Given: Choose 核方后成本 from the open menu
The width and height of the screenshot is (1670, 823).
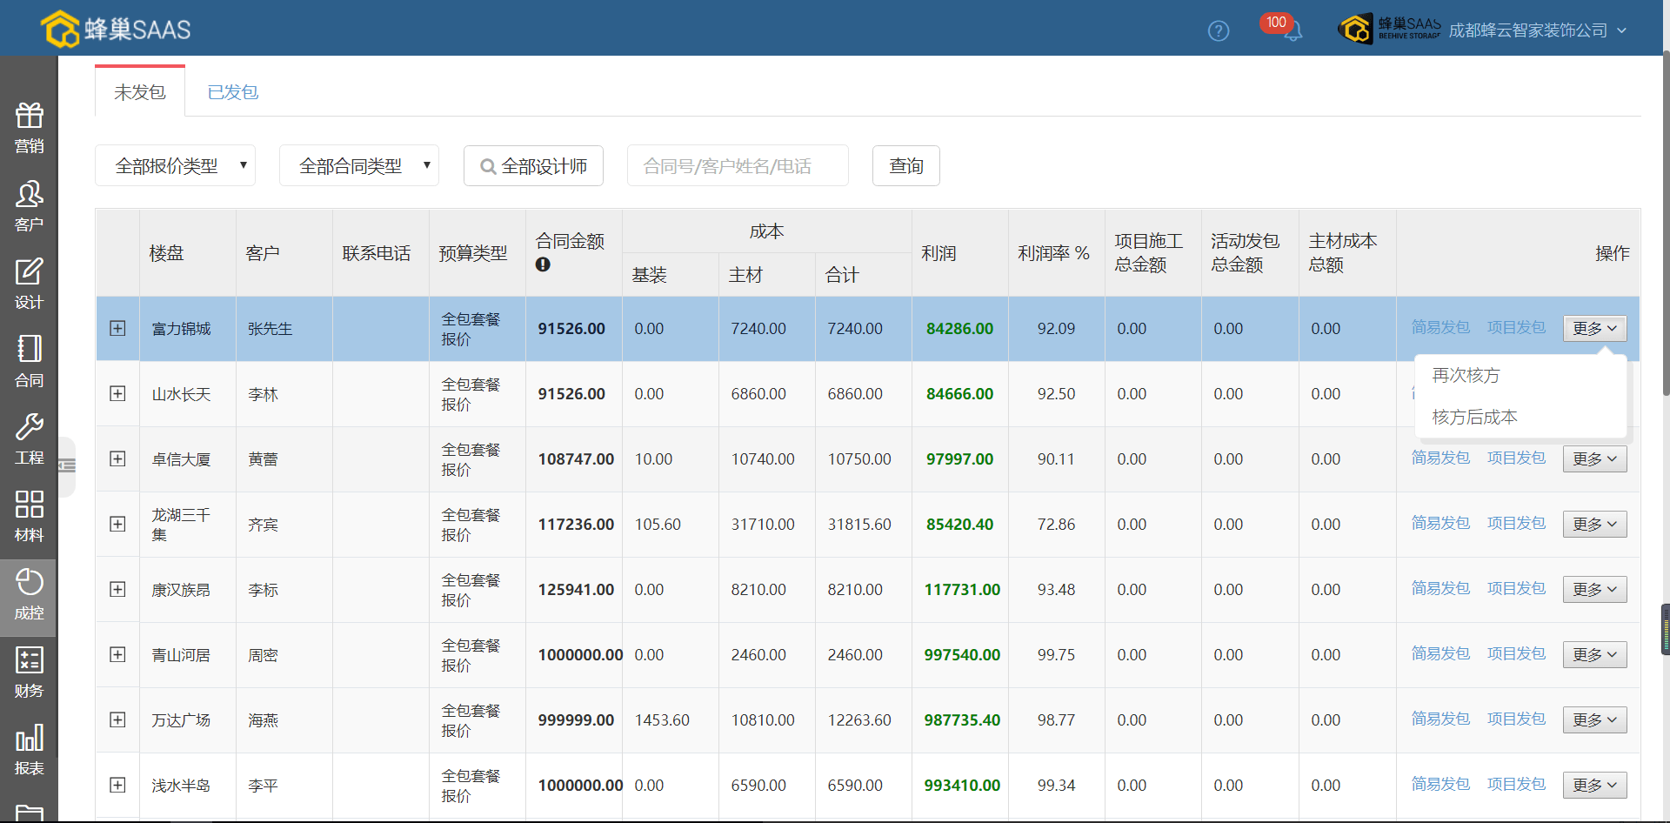Looking at the screenshot, I should point(1474,417).
